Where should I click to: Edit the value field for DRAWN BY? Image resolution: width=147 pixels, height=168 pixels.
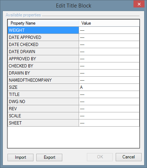[x=109, y=73]
